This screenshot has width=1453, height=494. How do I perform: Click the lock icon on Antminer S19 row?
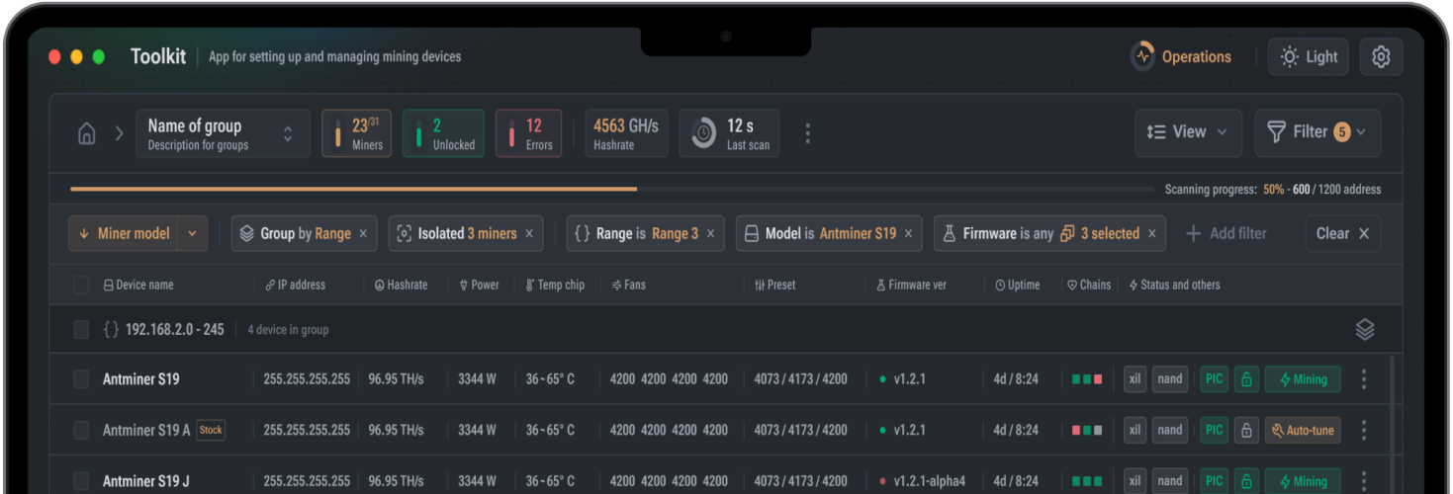1246,379
